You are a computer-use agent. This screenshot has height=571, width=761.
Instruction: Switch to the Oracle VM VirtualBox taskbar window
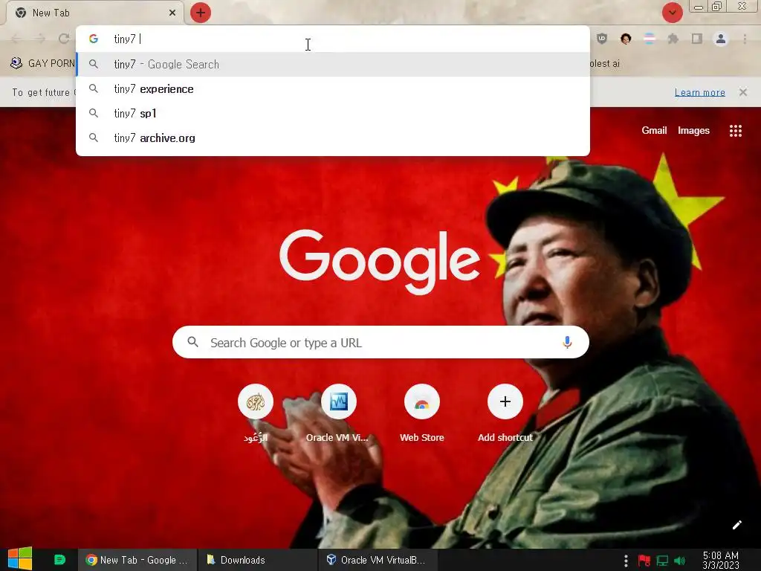coord(378,560)
